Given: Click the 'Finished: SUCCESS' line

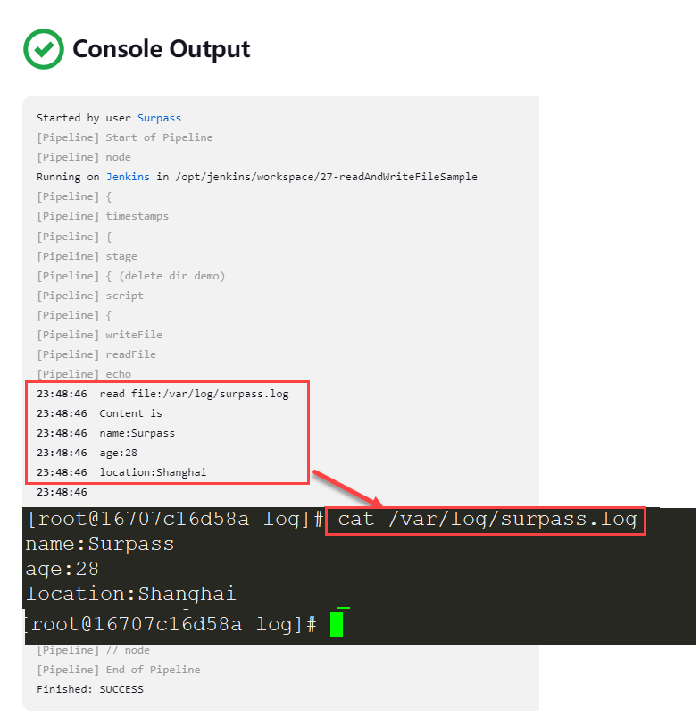Looking at the screenshot, I should click(90, 689).
